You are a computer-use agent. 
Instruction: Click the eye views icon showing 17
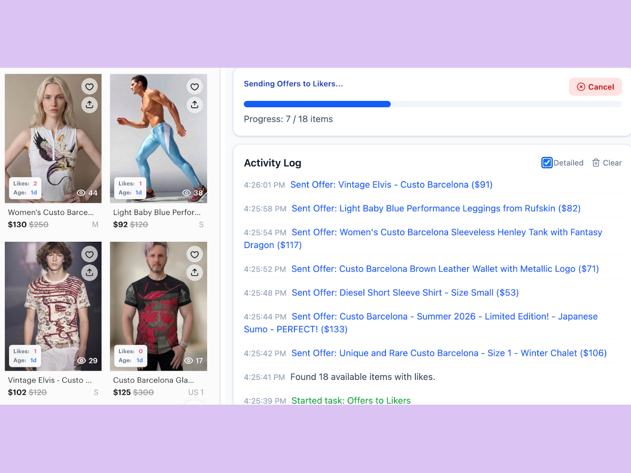pos(189,361)
